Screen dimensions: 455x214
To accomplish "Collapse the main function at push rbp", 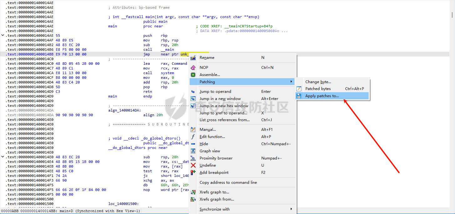I will pos(3,36).
